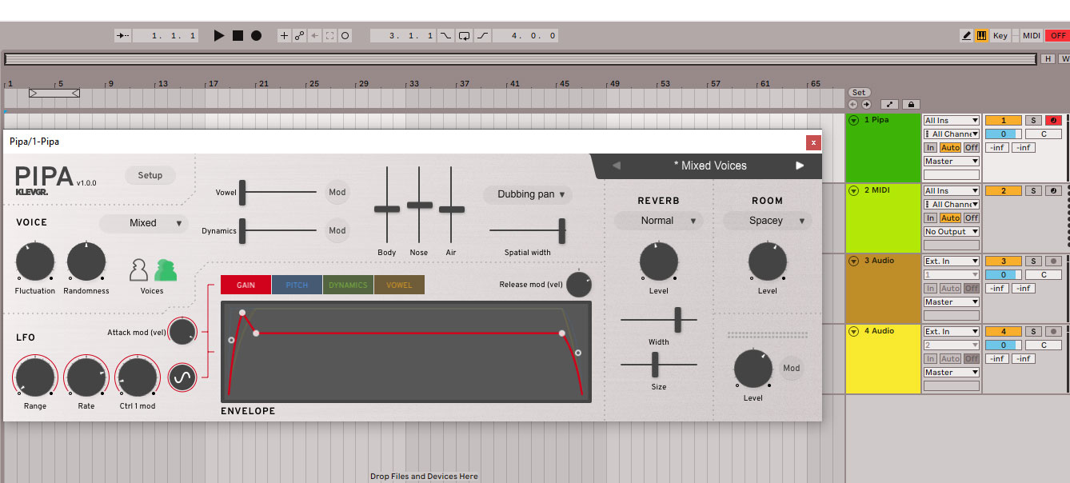Image resolution: width=1070 pixels, height=483 pixels.
Task: Click the Body vertical slider handle
Action: 387,209
